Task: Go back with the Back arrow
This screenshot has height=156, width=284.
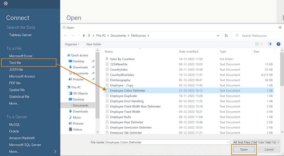Action: (x=65, y=36)
